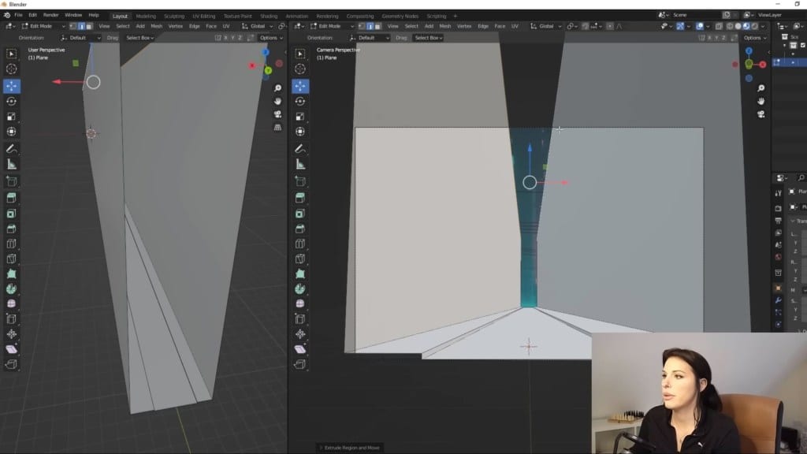Screen dimensions: 807x454
Task: Switch to wireframe viewport shading
Action: click(730, 26)
